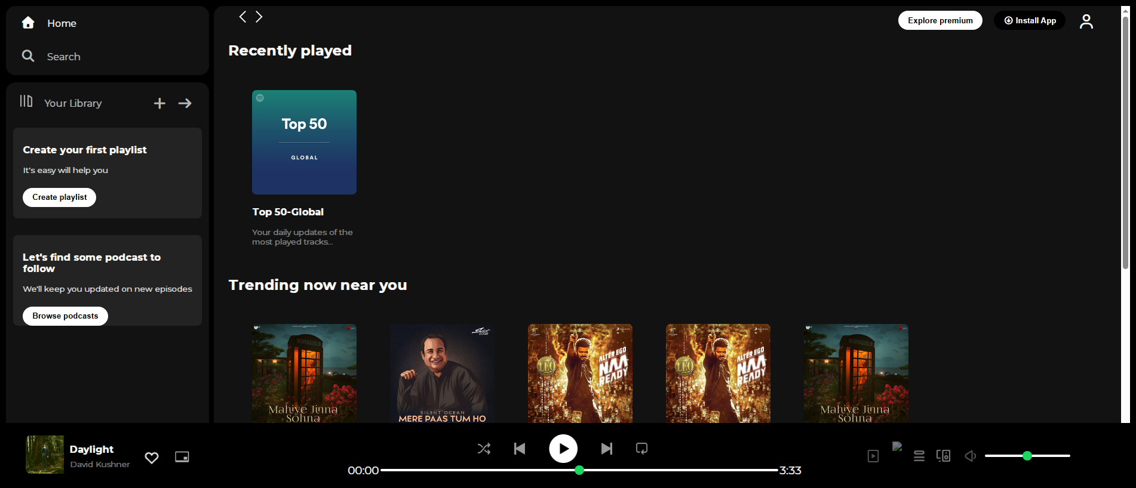Screen dimensions: 1136x488
Task: Mute using the speaker icon
Action: [971, 456]
